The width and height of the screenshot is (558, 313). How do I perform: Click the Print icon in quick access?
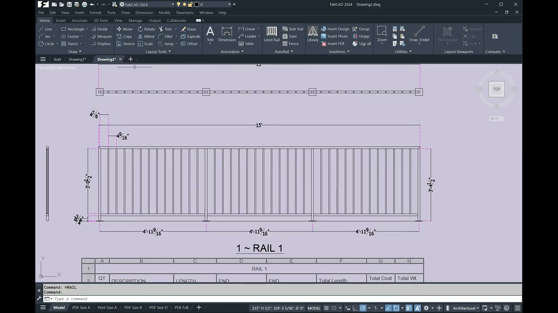coord(84,4)
